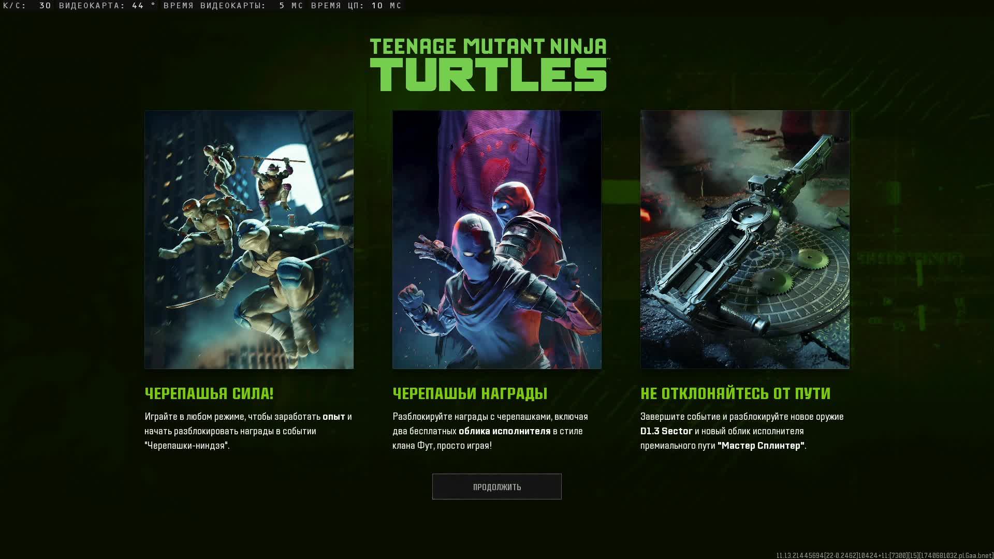
Task: Click the ВРЕМЯ ВИДЕОКАРТЫ readout
Action: click(x=233, y=6)
